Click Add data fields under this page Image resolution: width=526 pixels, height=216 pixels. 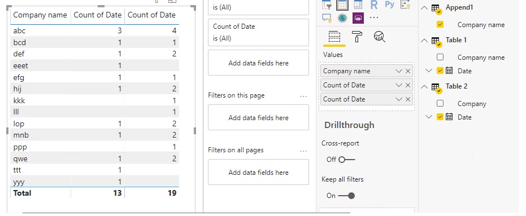[258, 117]
